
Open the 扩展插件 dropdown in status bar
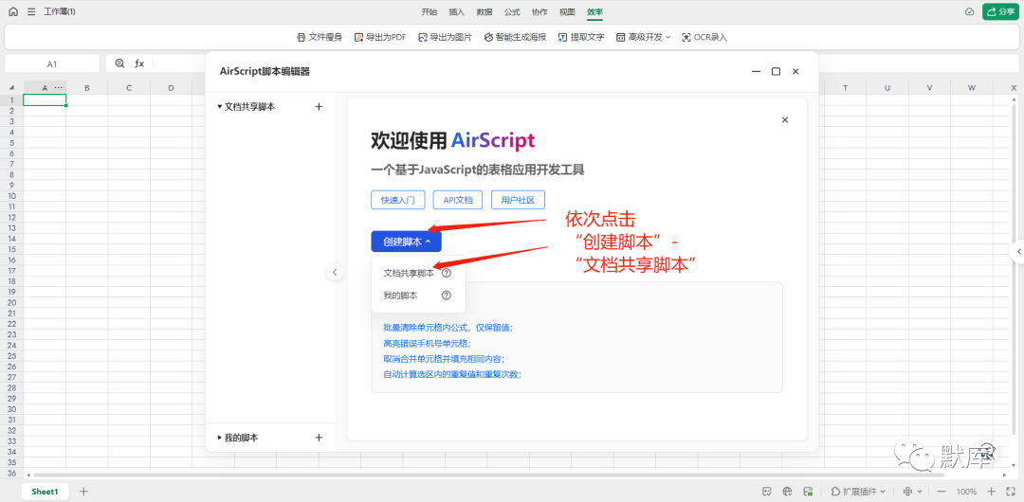tap(857, 491)
